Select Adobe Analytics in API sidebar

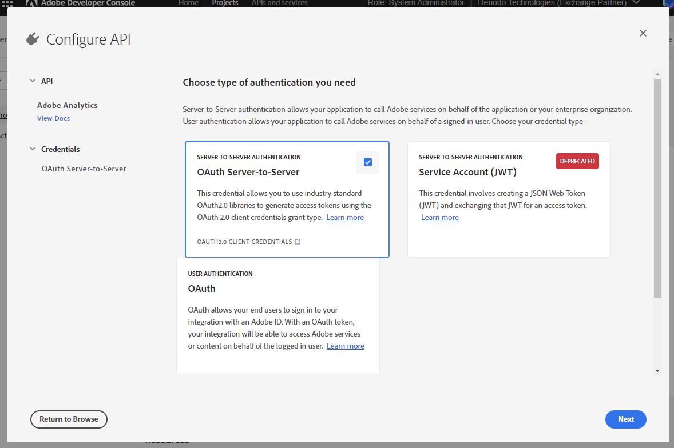[67, 105]
